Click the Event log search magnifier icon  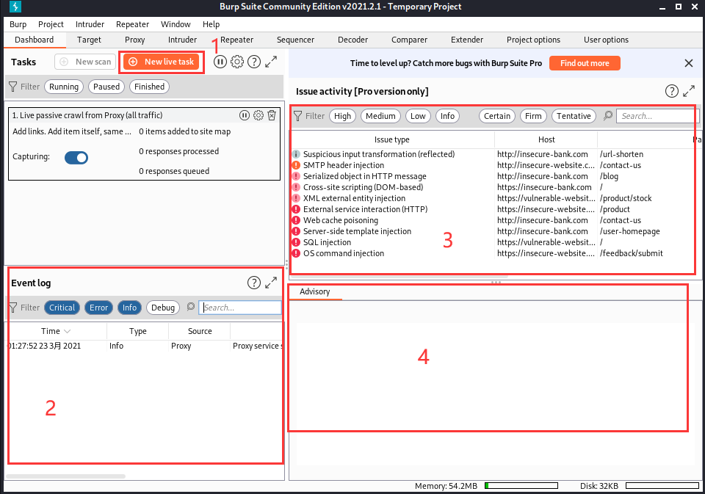coord(191,307)
